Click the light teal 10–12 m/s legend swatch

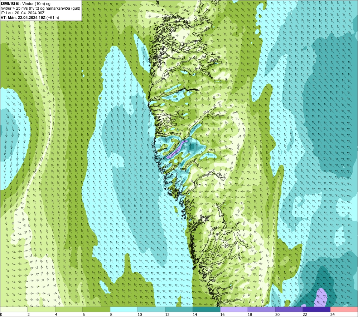pos(151,309)
